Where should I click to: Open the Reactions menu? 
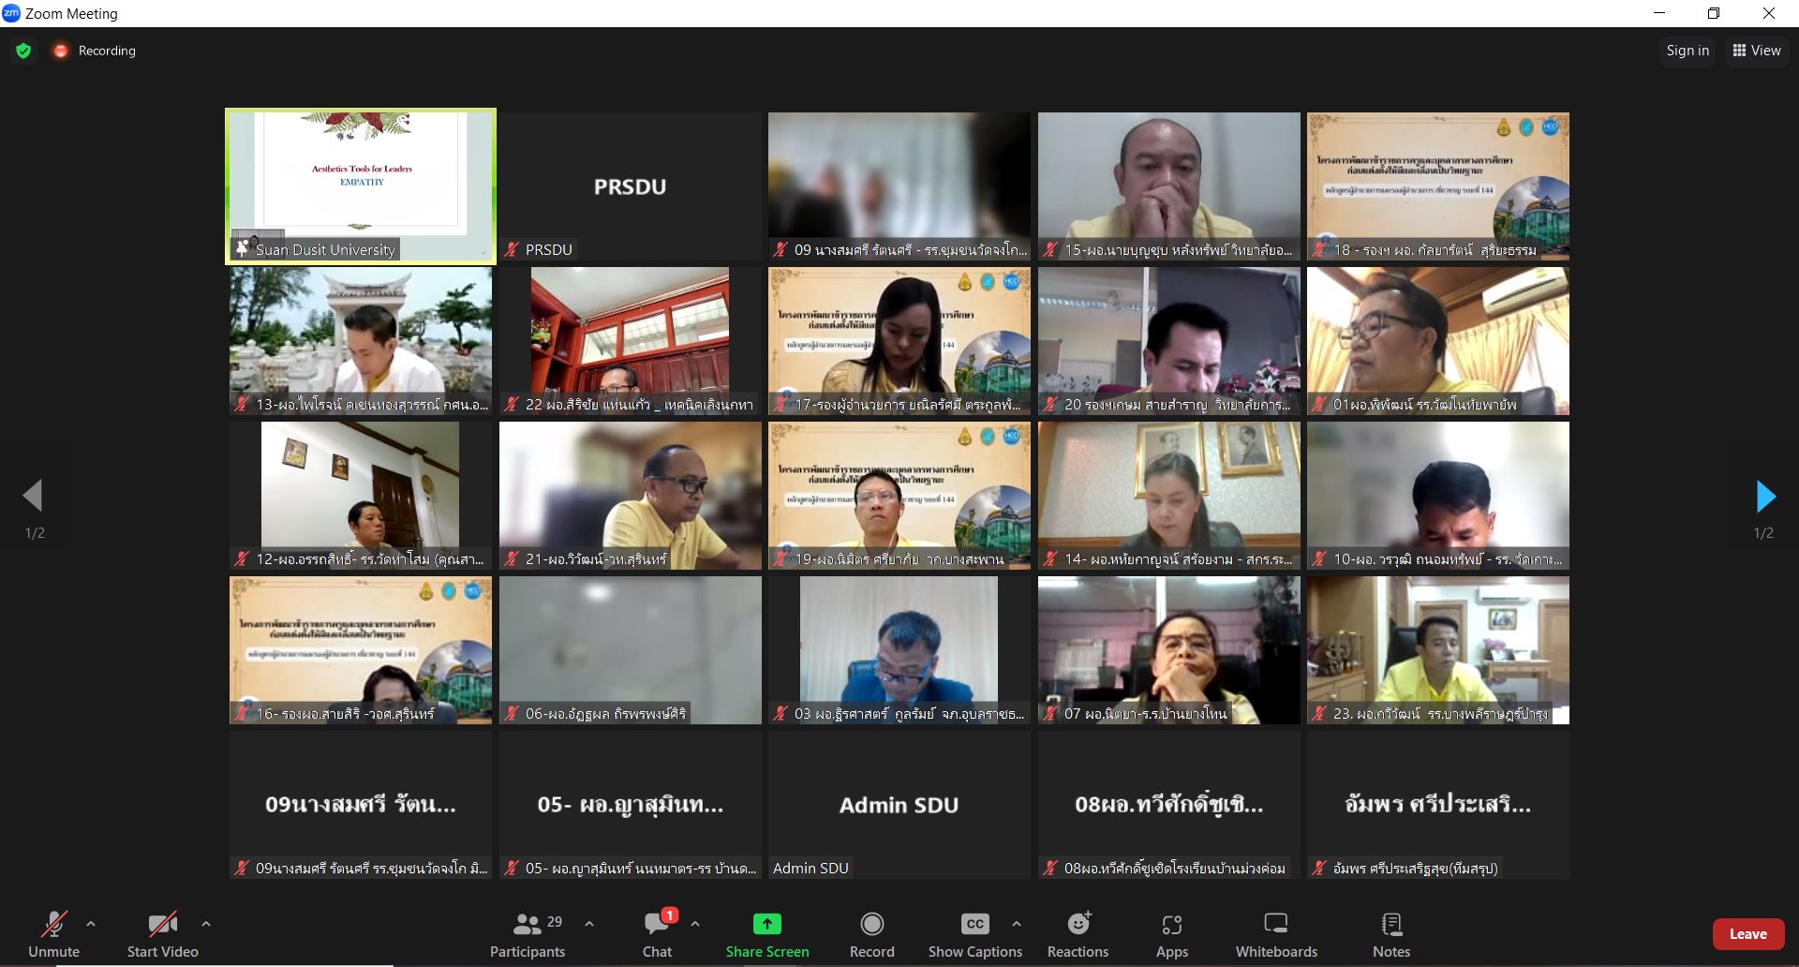point(1078,935)
